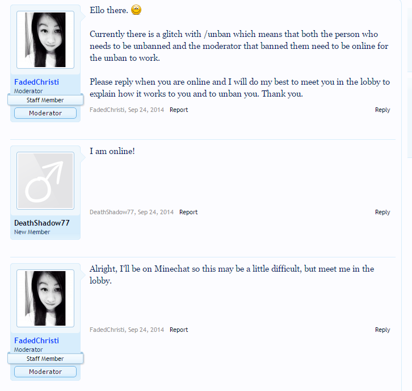The height and width of the screenshot is (391, 412).
Task: Report the Minechat post by FadedChristi
Action: pyautogui.click(x=179, y=330)
